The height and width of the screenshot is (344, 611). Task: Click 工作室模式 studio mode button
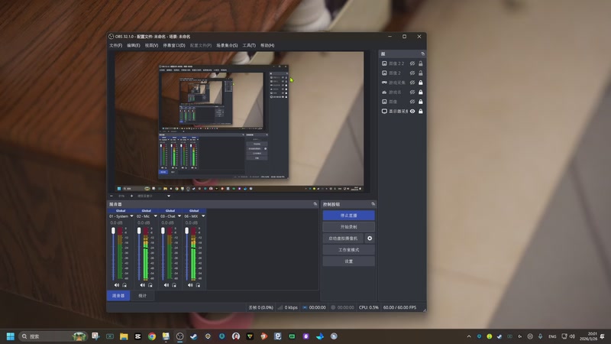click(x=349, y=250)
